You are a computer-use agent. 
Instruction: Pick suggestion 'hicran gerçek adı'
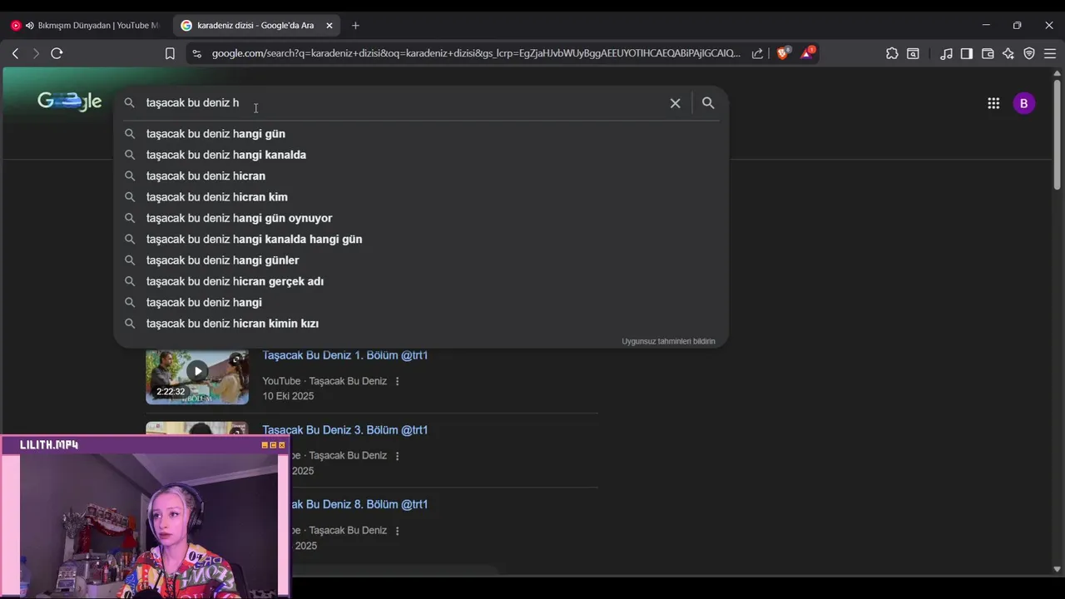[420, 281]
